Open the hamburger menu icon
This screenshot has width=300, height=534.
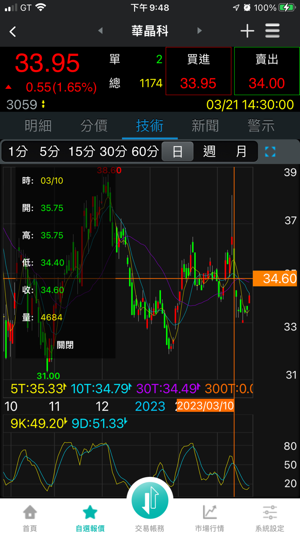point(272,31)
